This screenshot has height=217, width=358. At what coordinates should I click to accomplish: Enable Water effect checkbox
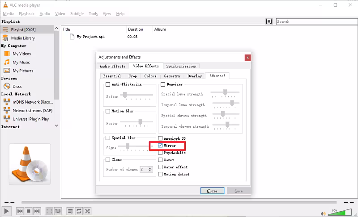click(160, 167)
